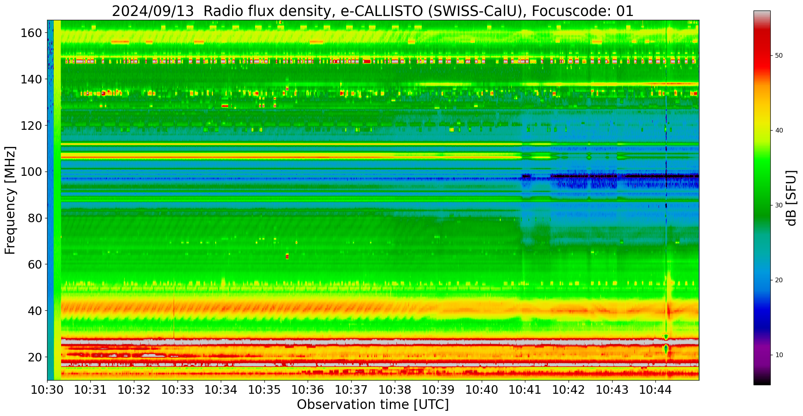Click the red spot near 63 MHz at 10:35
Screen dimensions: 803x416
click(287, 256)
